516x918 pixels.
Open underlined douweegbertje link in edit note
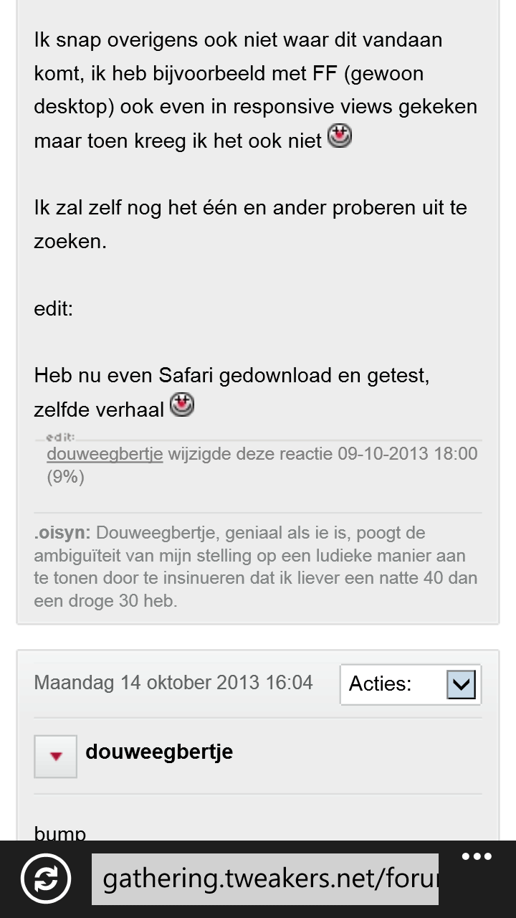pos(105,454)
